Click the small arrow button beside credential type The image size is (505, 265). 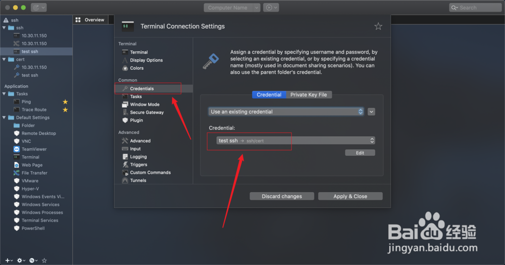(371, 112)
